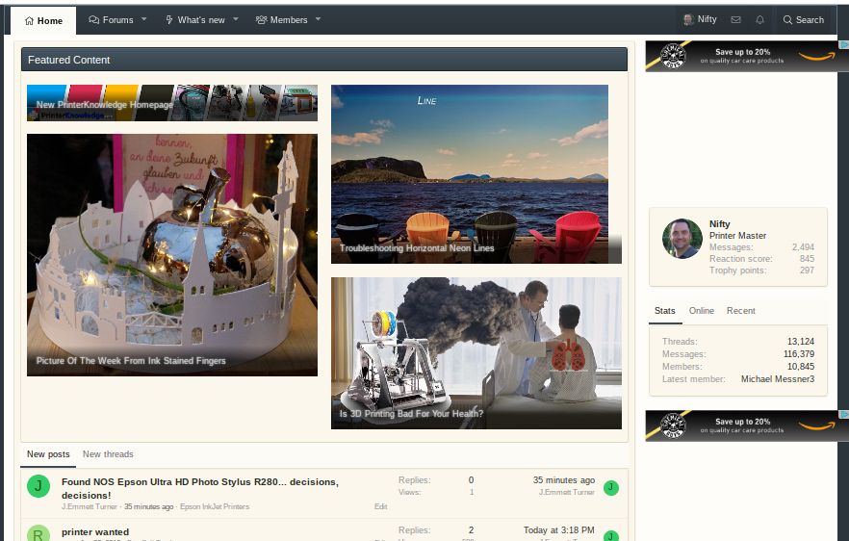849x541 pixels.
Task: Click the AdChoices icon on top ad
Action: click(844, 46)
